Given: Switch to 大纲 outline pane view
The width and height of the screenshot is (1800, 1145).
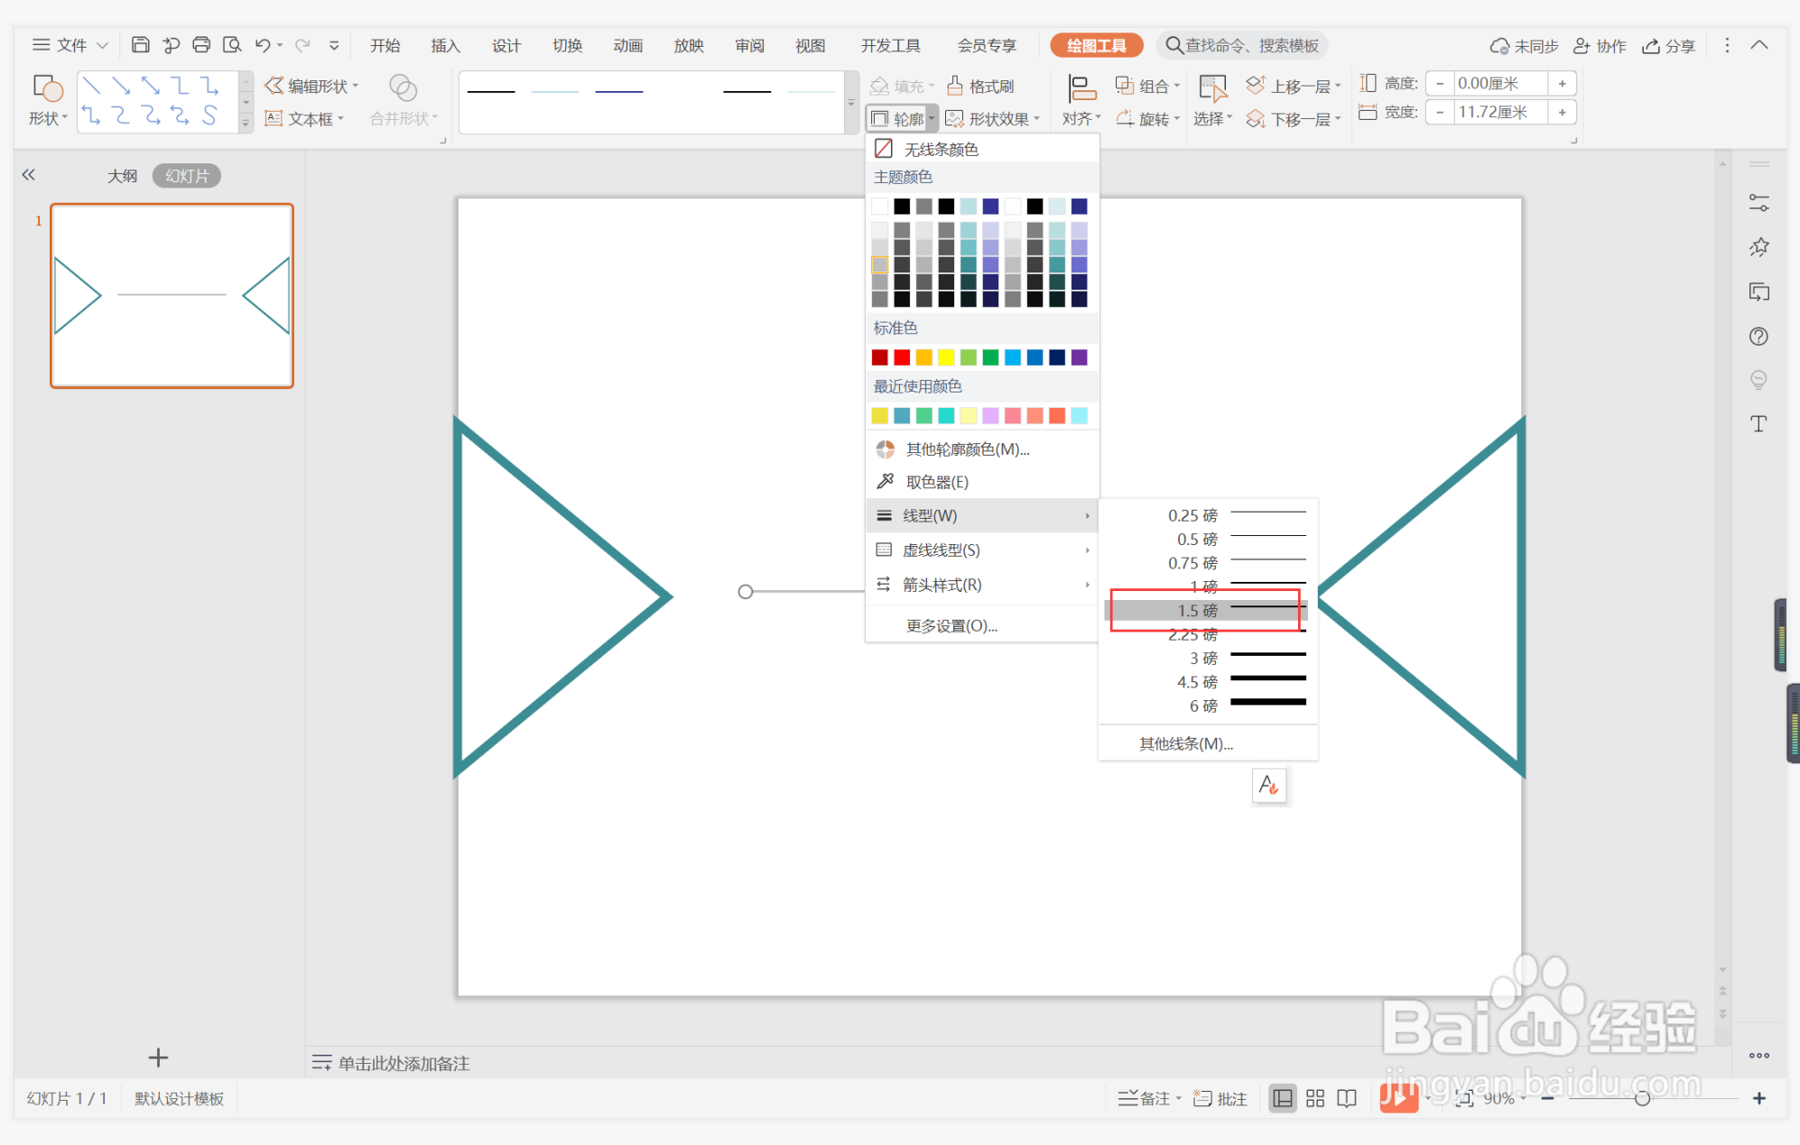Looking at the screenshot, I should coord(122,176).
